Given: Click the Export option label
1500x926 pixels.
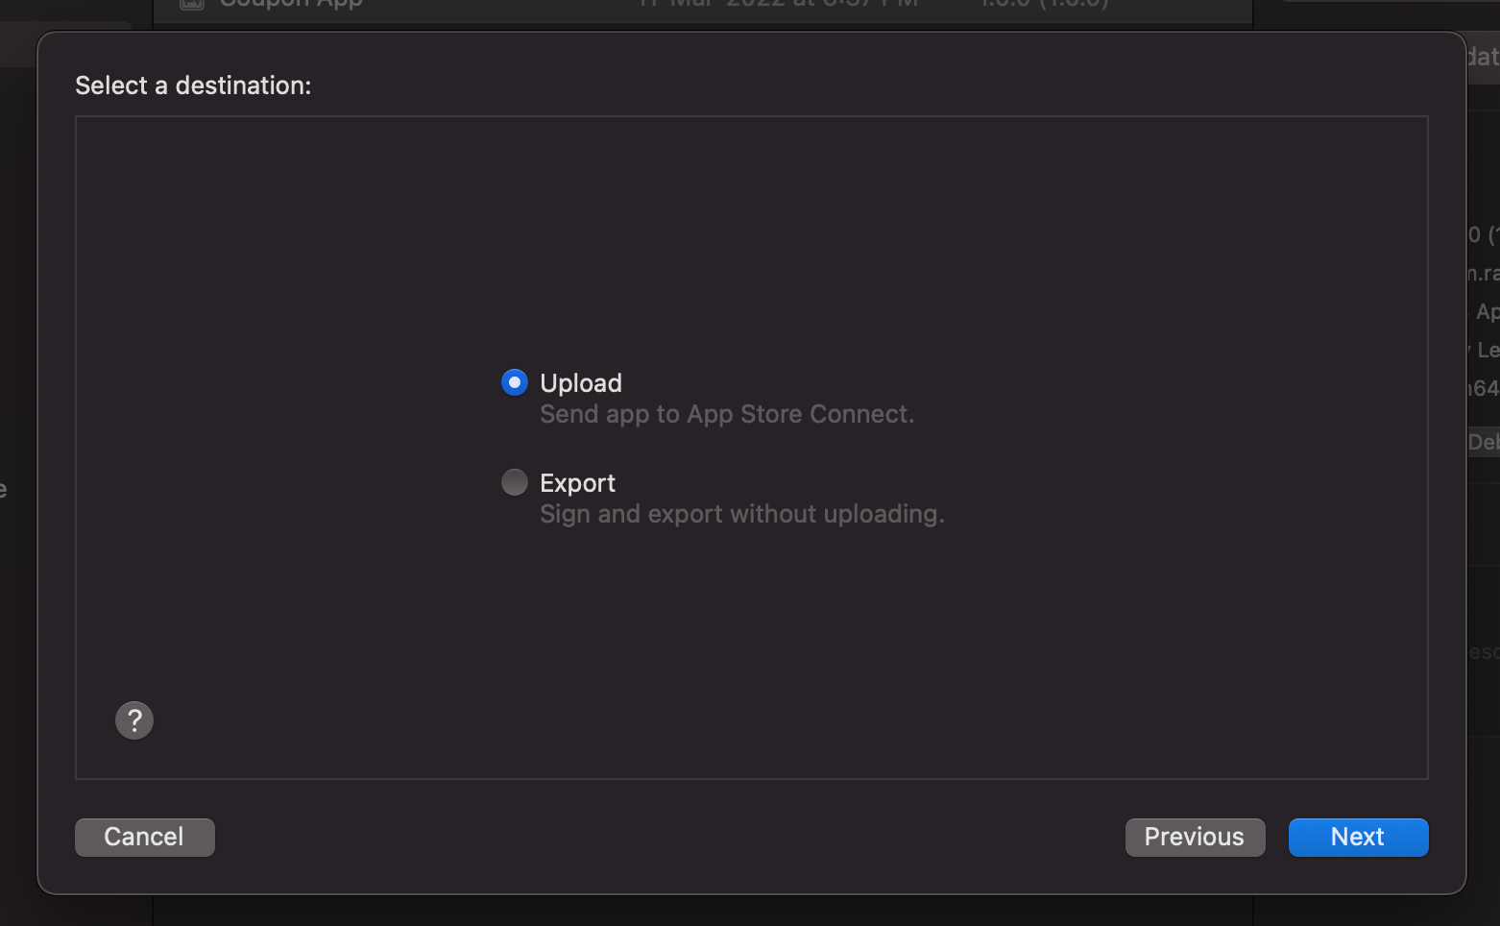Looking at the screenshot, I should [577, 483].
